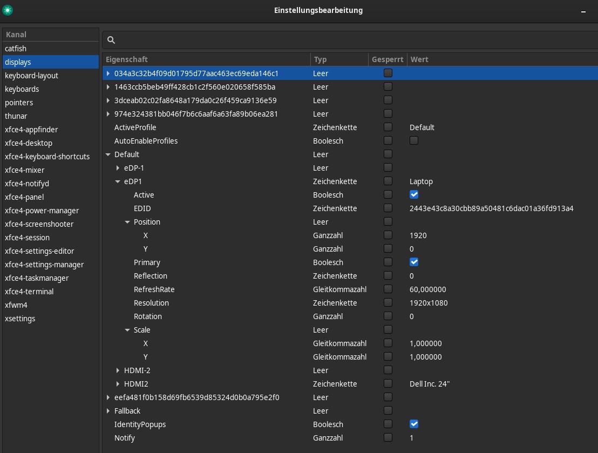This screenshot has height=453, width=598.
Task: Click the Eigenschaft column header
Action: coord(127,59)
